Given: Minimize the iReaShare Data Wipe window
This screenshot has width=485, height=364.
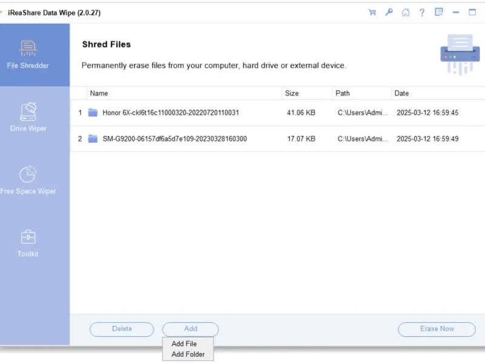Looking at the screenshot, I should click(x=456, y=12).
